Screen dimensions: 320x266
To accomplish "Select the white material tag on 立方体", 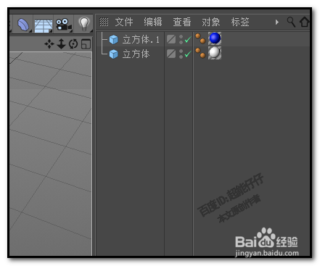I will (215, 53).
